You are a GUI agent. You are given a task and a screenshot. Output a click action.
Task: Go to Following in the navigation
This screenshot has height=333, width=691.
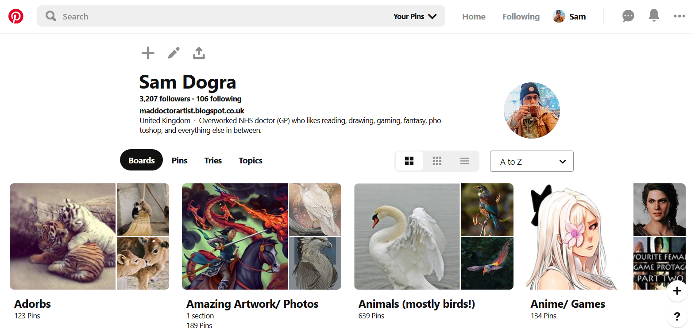pos(521,16)
